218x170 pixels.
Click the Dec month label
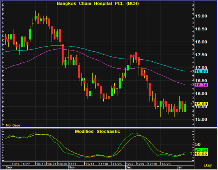pos(129,167)
